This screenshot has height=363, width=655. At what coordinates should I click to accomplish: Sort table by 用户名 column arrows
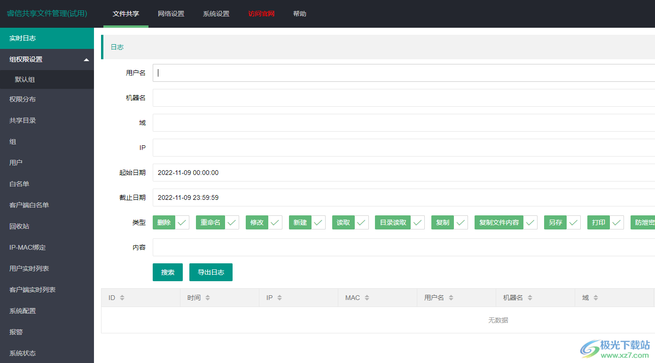[451, 298]
